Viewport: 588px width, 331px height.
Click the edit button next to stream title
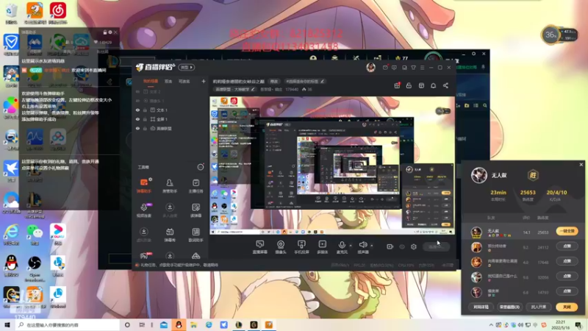(274, 81)
